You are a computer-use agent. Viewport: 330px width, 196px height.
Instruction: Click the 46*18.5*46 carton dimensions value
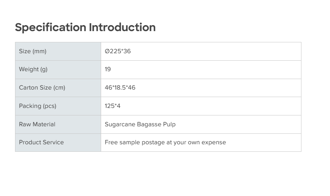[x=120, y=88]
